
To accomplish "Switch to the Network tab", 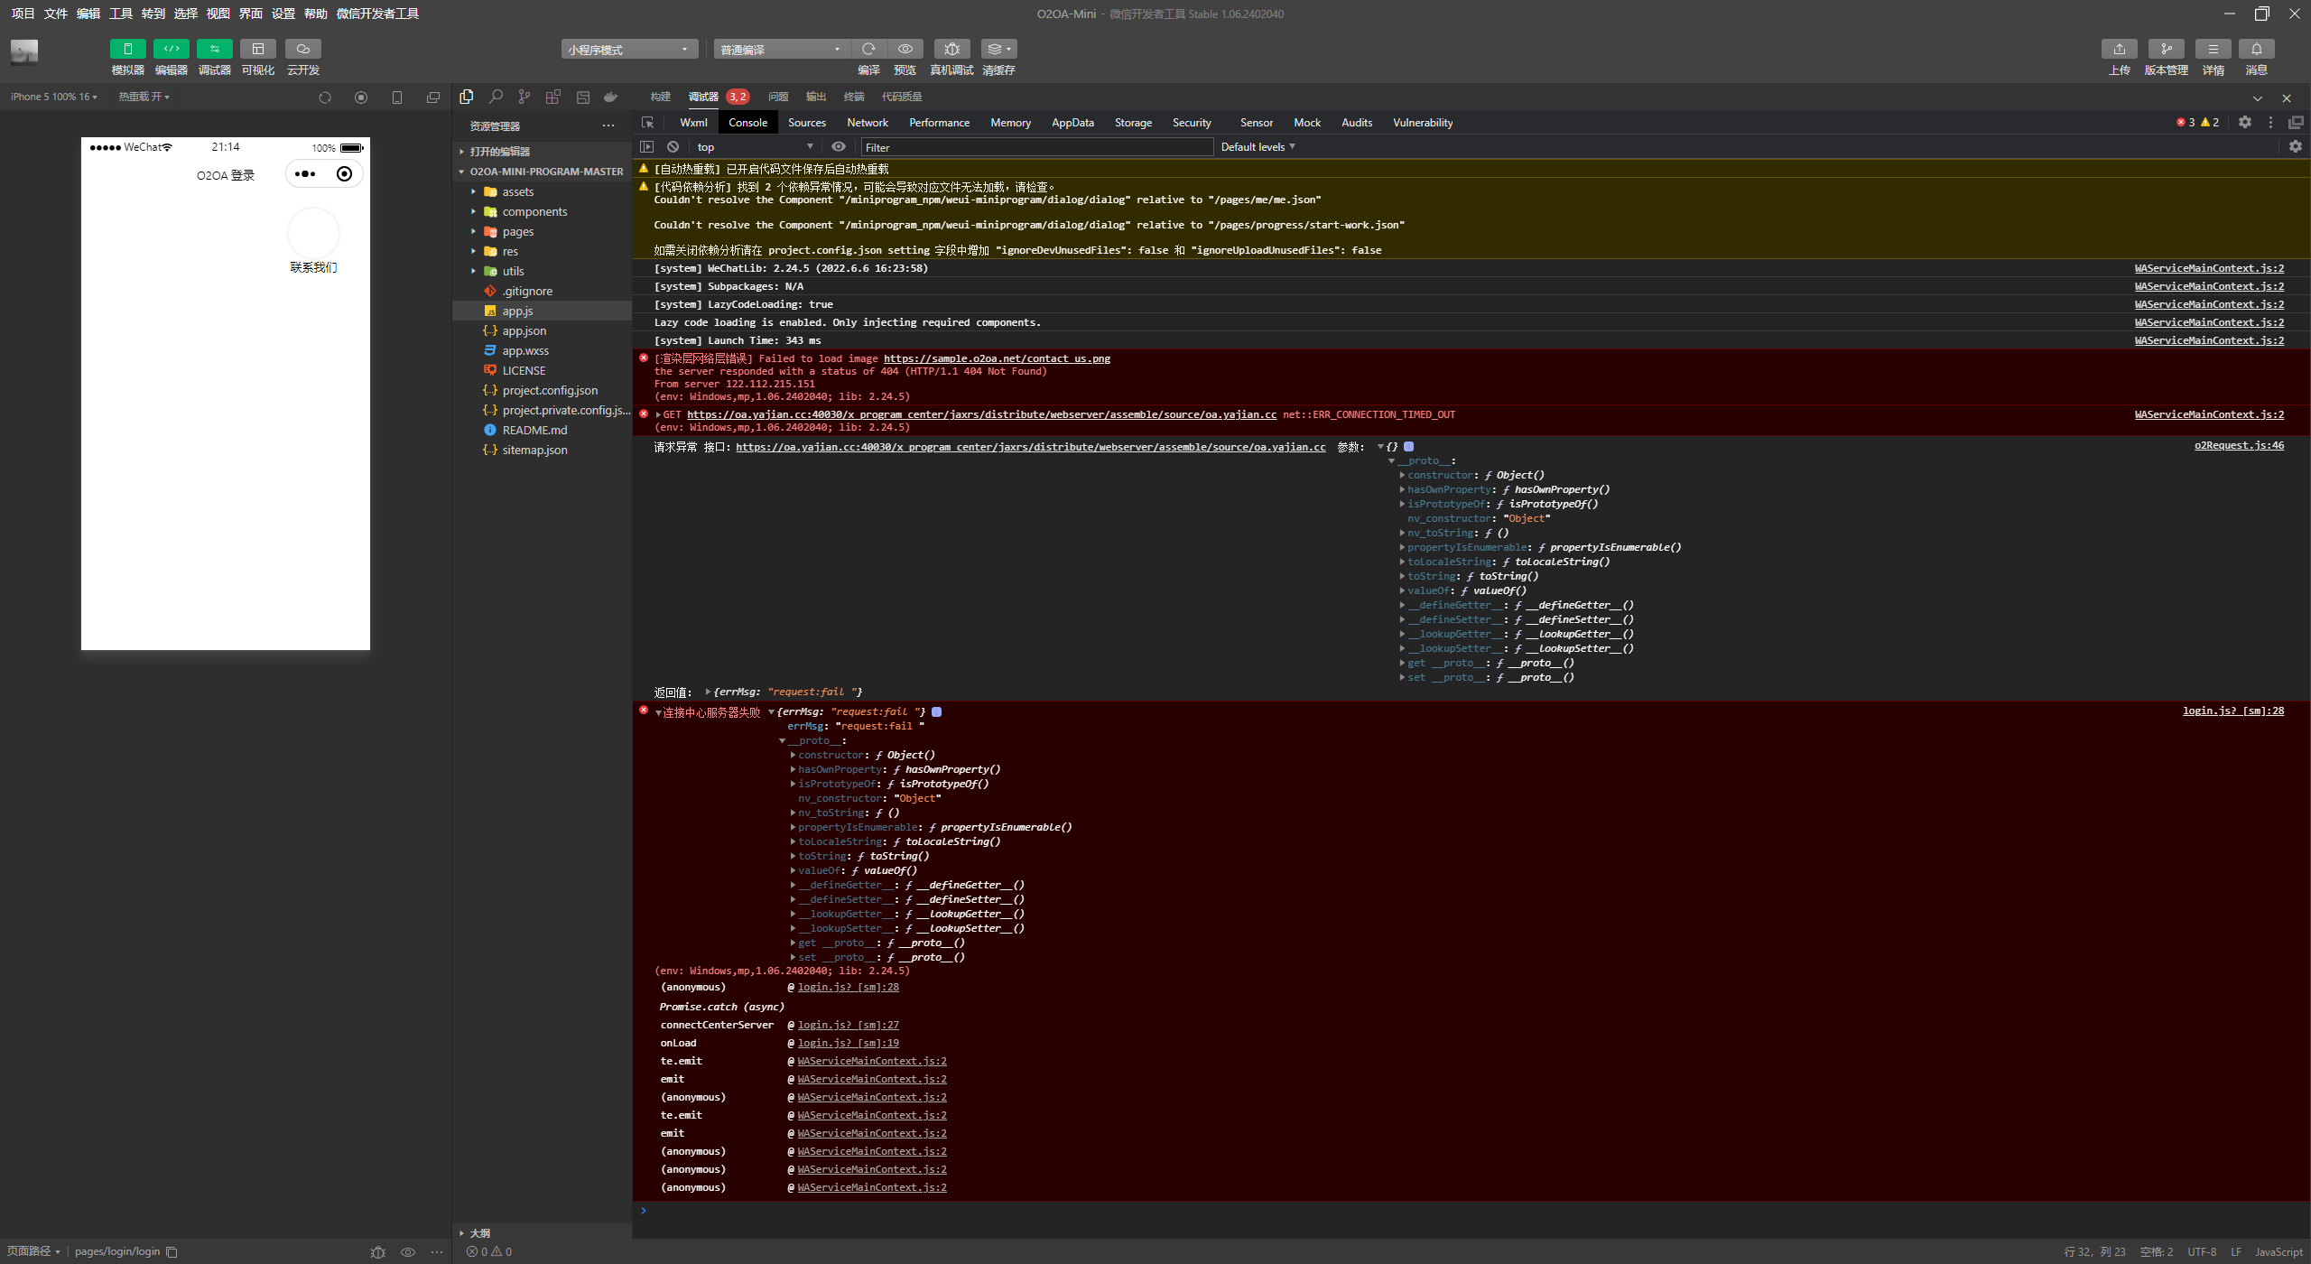I will click(x=867, y=122).
